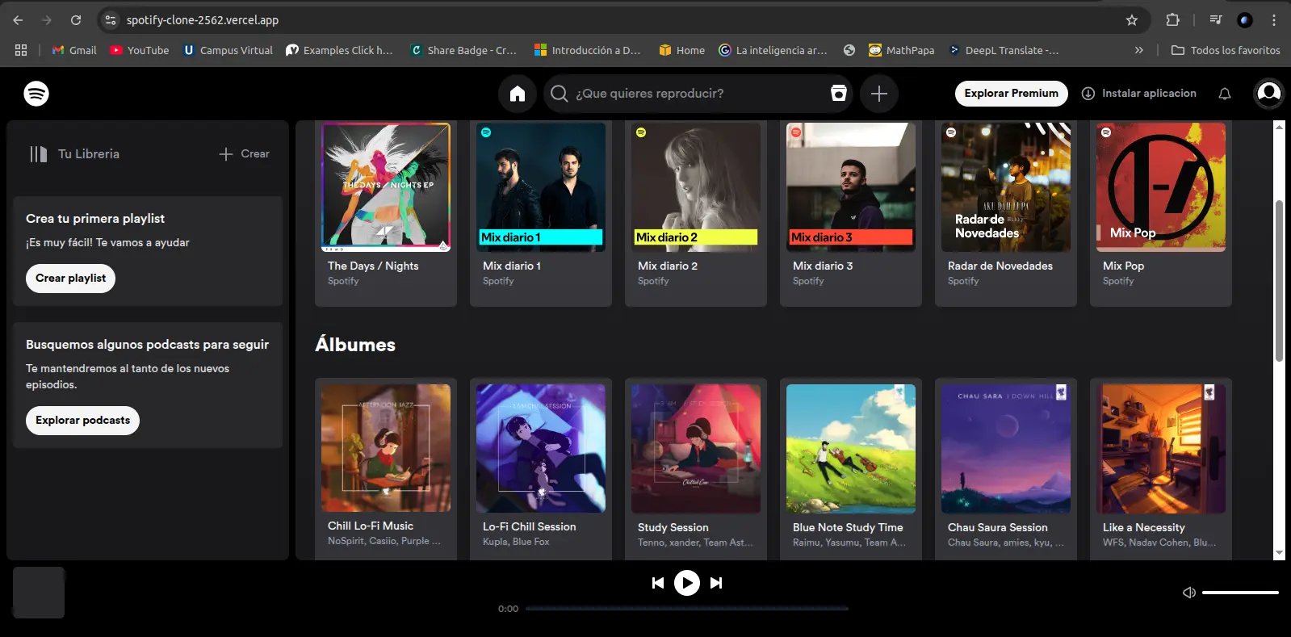
Task: Open Mix Pop playlist
Action: click(x=1161, y=214)
